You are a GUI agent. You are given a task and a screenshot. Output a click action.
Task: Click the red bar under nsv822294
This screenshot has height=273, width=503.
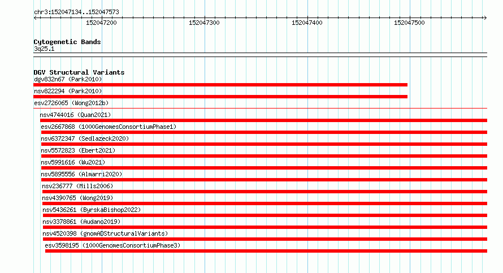(x=220, y=97)
